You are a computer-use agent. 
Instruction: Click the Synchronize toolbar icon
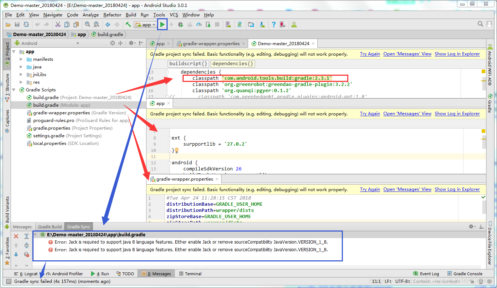pos(26,24)
